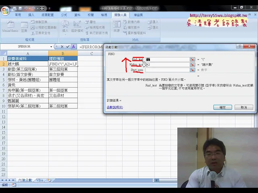Click the 巨集 macros icon

point(24,27)
